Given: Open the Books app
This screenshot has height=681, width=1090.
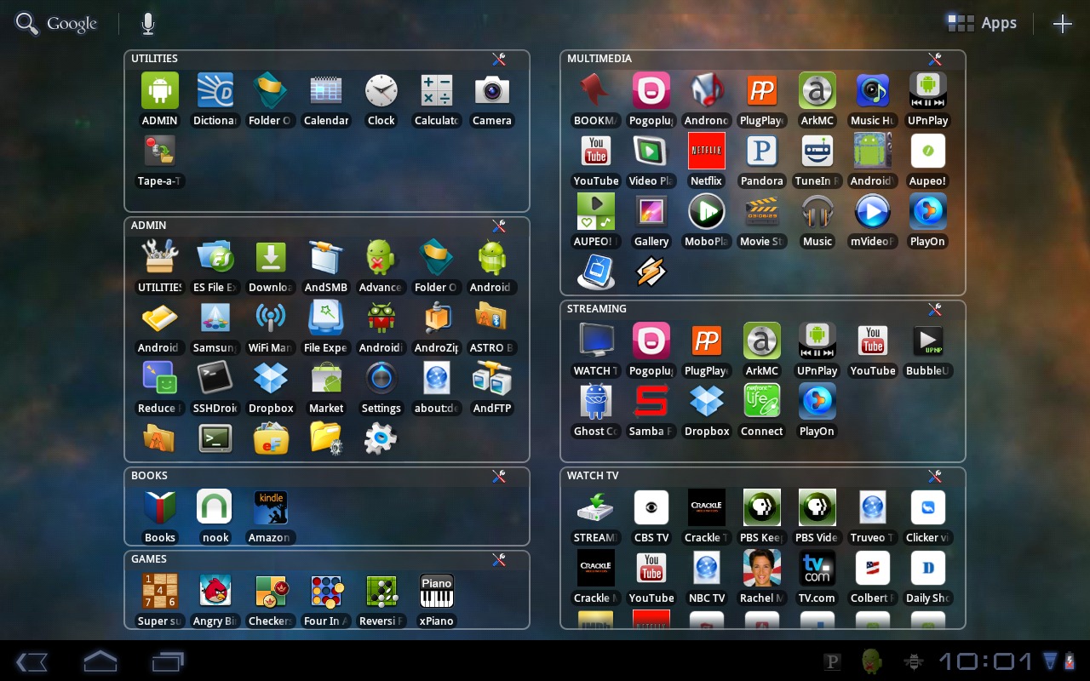Looking at the screenshot, I should click(x=160, y=517).
